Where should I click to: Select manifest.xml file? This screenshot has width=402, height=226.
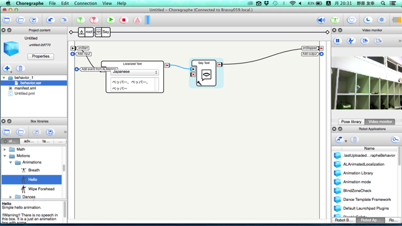point(25,88)
